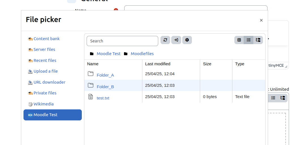Click the Folder_A folder icon
The image size is (304, 145).
91,73
